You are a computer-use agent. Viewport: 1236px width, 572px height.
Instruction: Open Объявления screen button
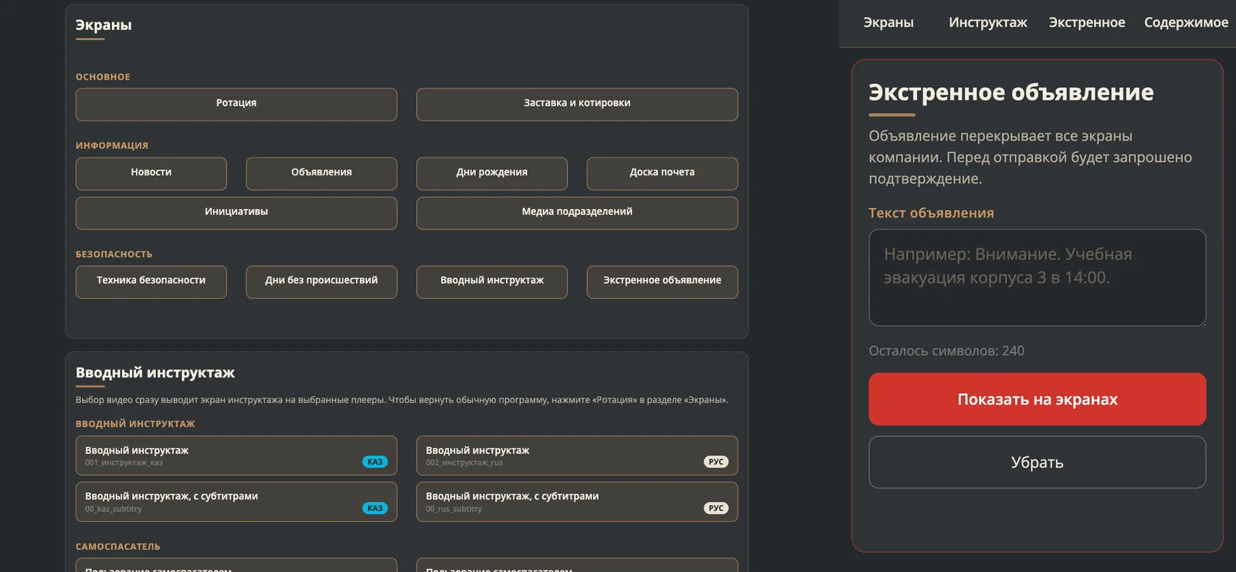[x=321, y=174]
